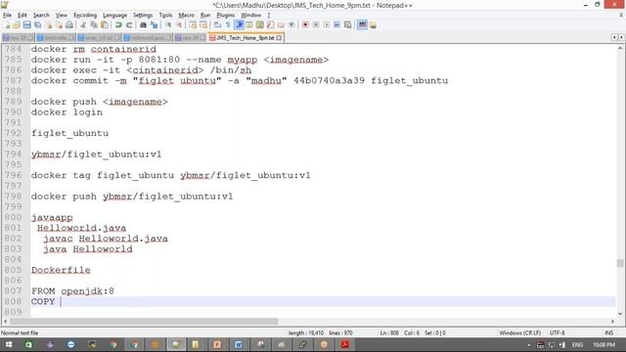Open the Macro menu
The image size is (626, 352).
(x=187, y=16)
